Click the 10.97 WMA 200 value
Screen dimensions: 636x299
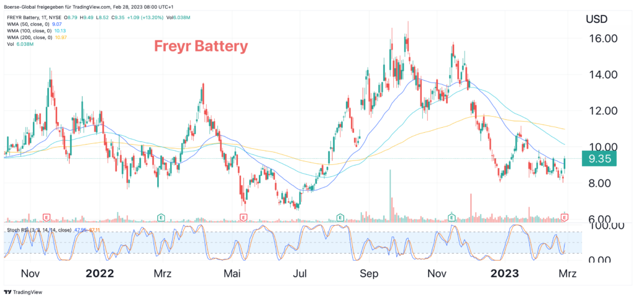[61, 37]
